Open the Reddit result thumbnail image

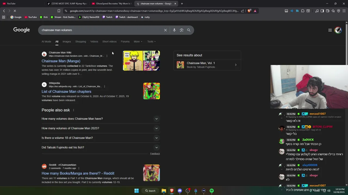tap(151, 173)
